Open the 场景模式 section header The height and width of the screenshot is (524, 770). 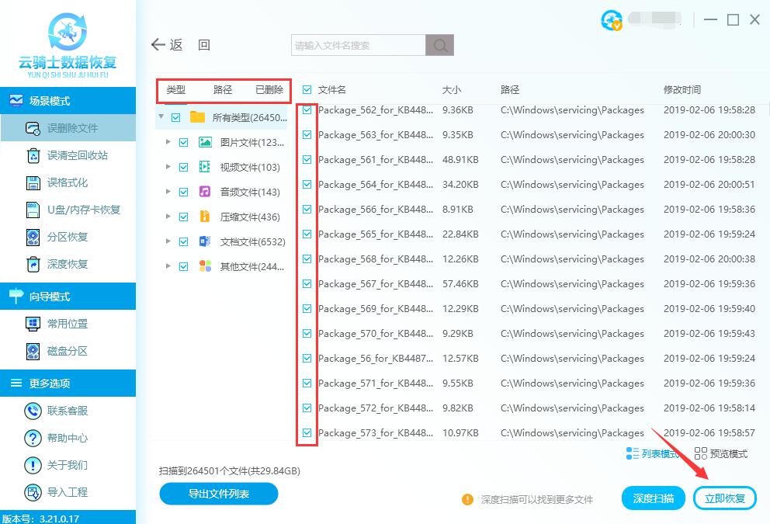point(68,101)
